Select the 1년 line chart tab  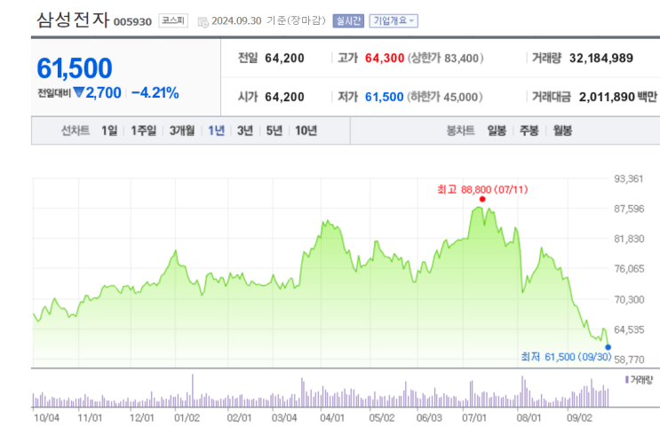[217, 130]
